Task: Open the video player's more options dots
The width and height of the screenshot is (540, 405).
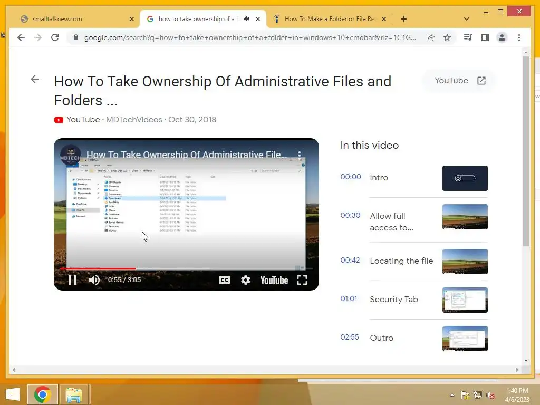Action: coord(300,155)
